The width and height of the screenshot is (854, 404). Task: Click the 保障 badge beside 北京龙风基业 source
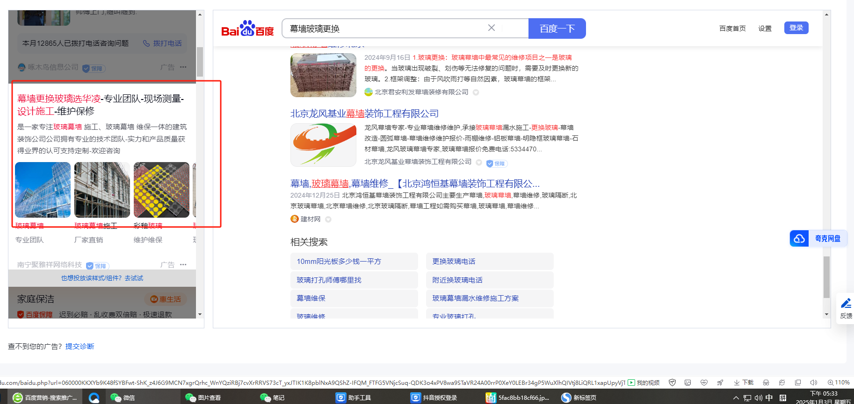coord(497,163)
